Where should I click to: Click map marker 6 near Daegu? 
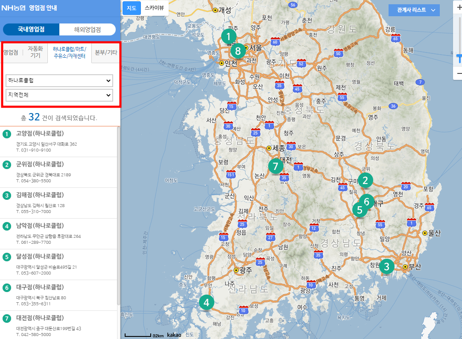pos(367,202)
